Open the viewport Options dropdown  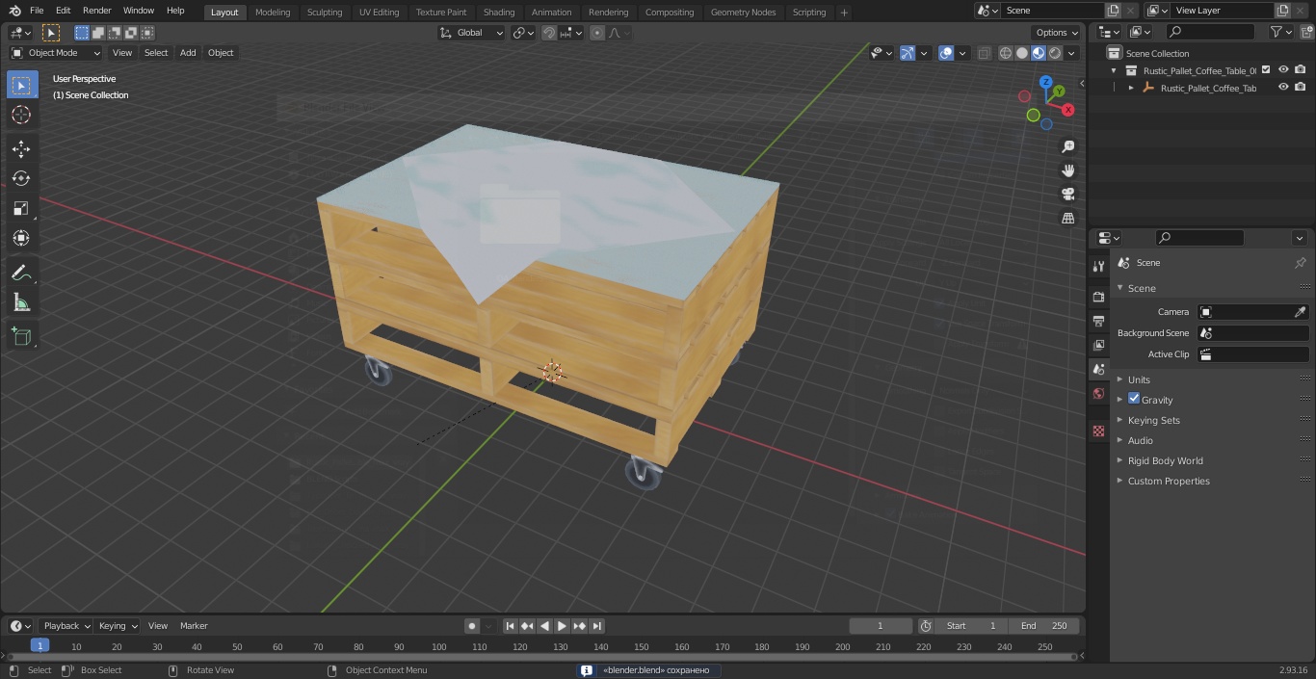1057,33
